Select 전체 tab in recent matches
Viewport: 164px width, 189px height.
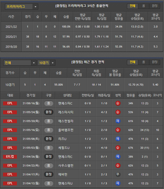[132, 62]
